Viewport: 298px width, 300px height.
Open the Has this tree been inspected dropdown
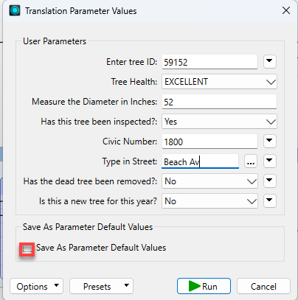[x=219, y=122]
